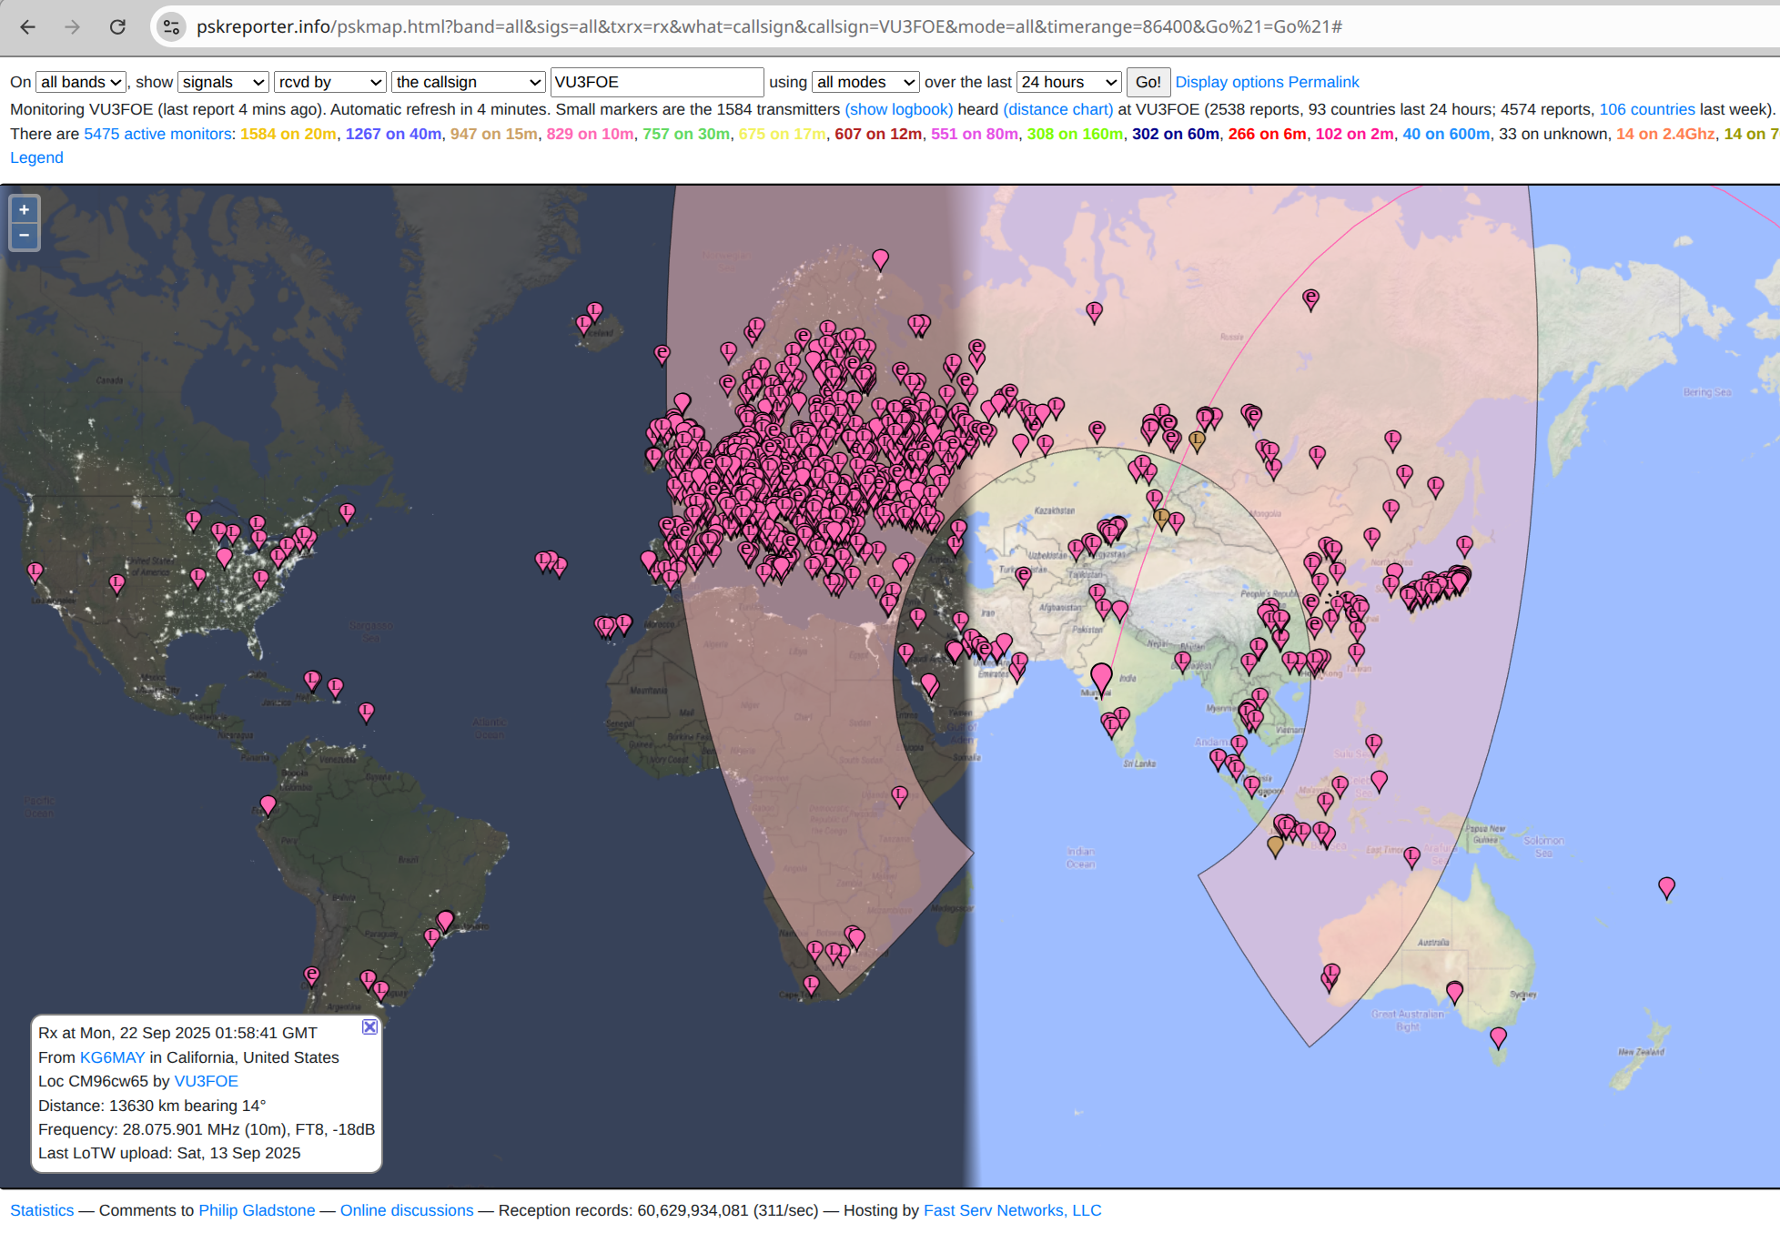Open the '24 hours' time range dropdown

[1068, 82]
